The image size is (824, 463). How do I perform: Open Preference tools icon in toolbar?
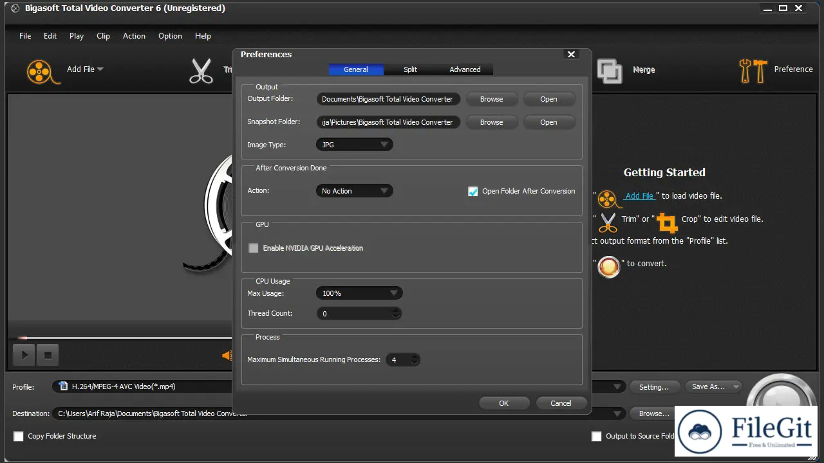point(753,71)
